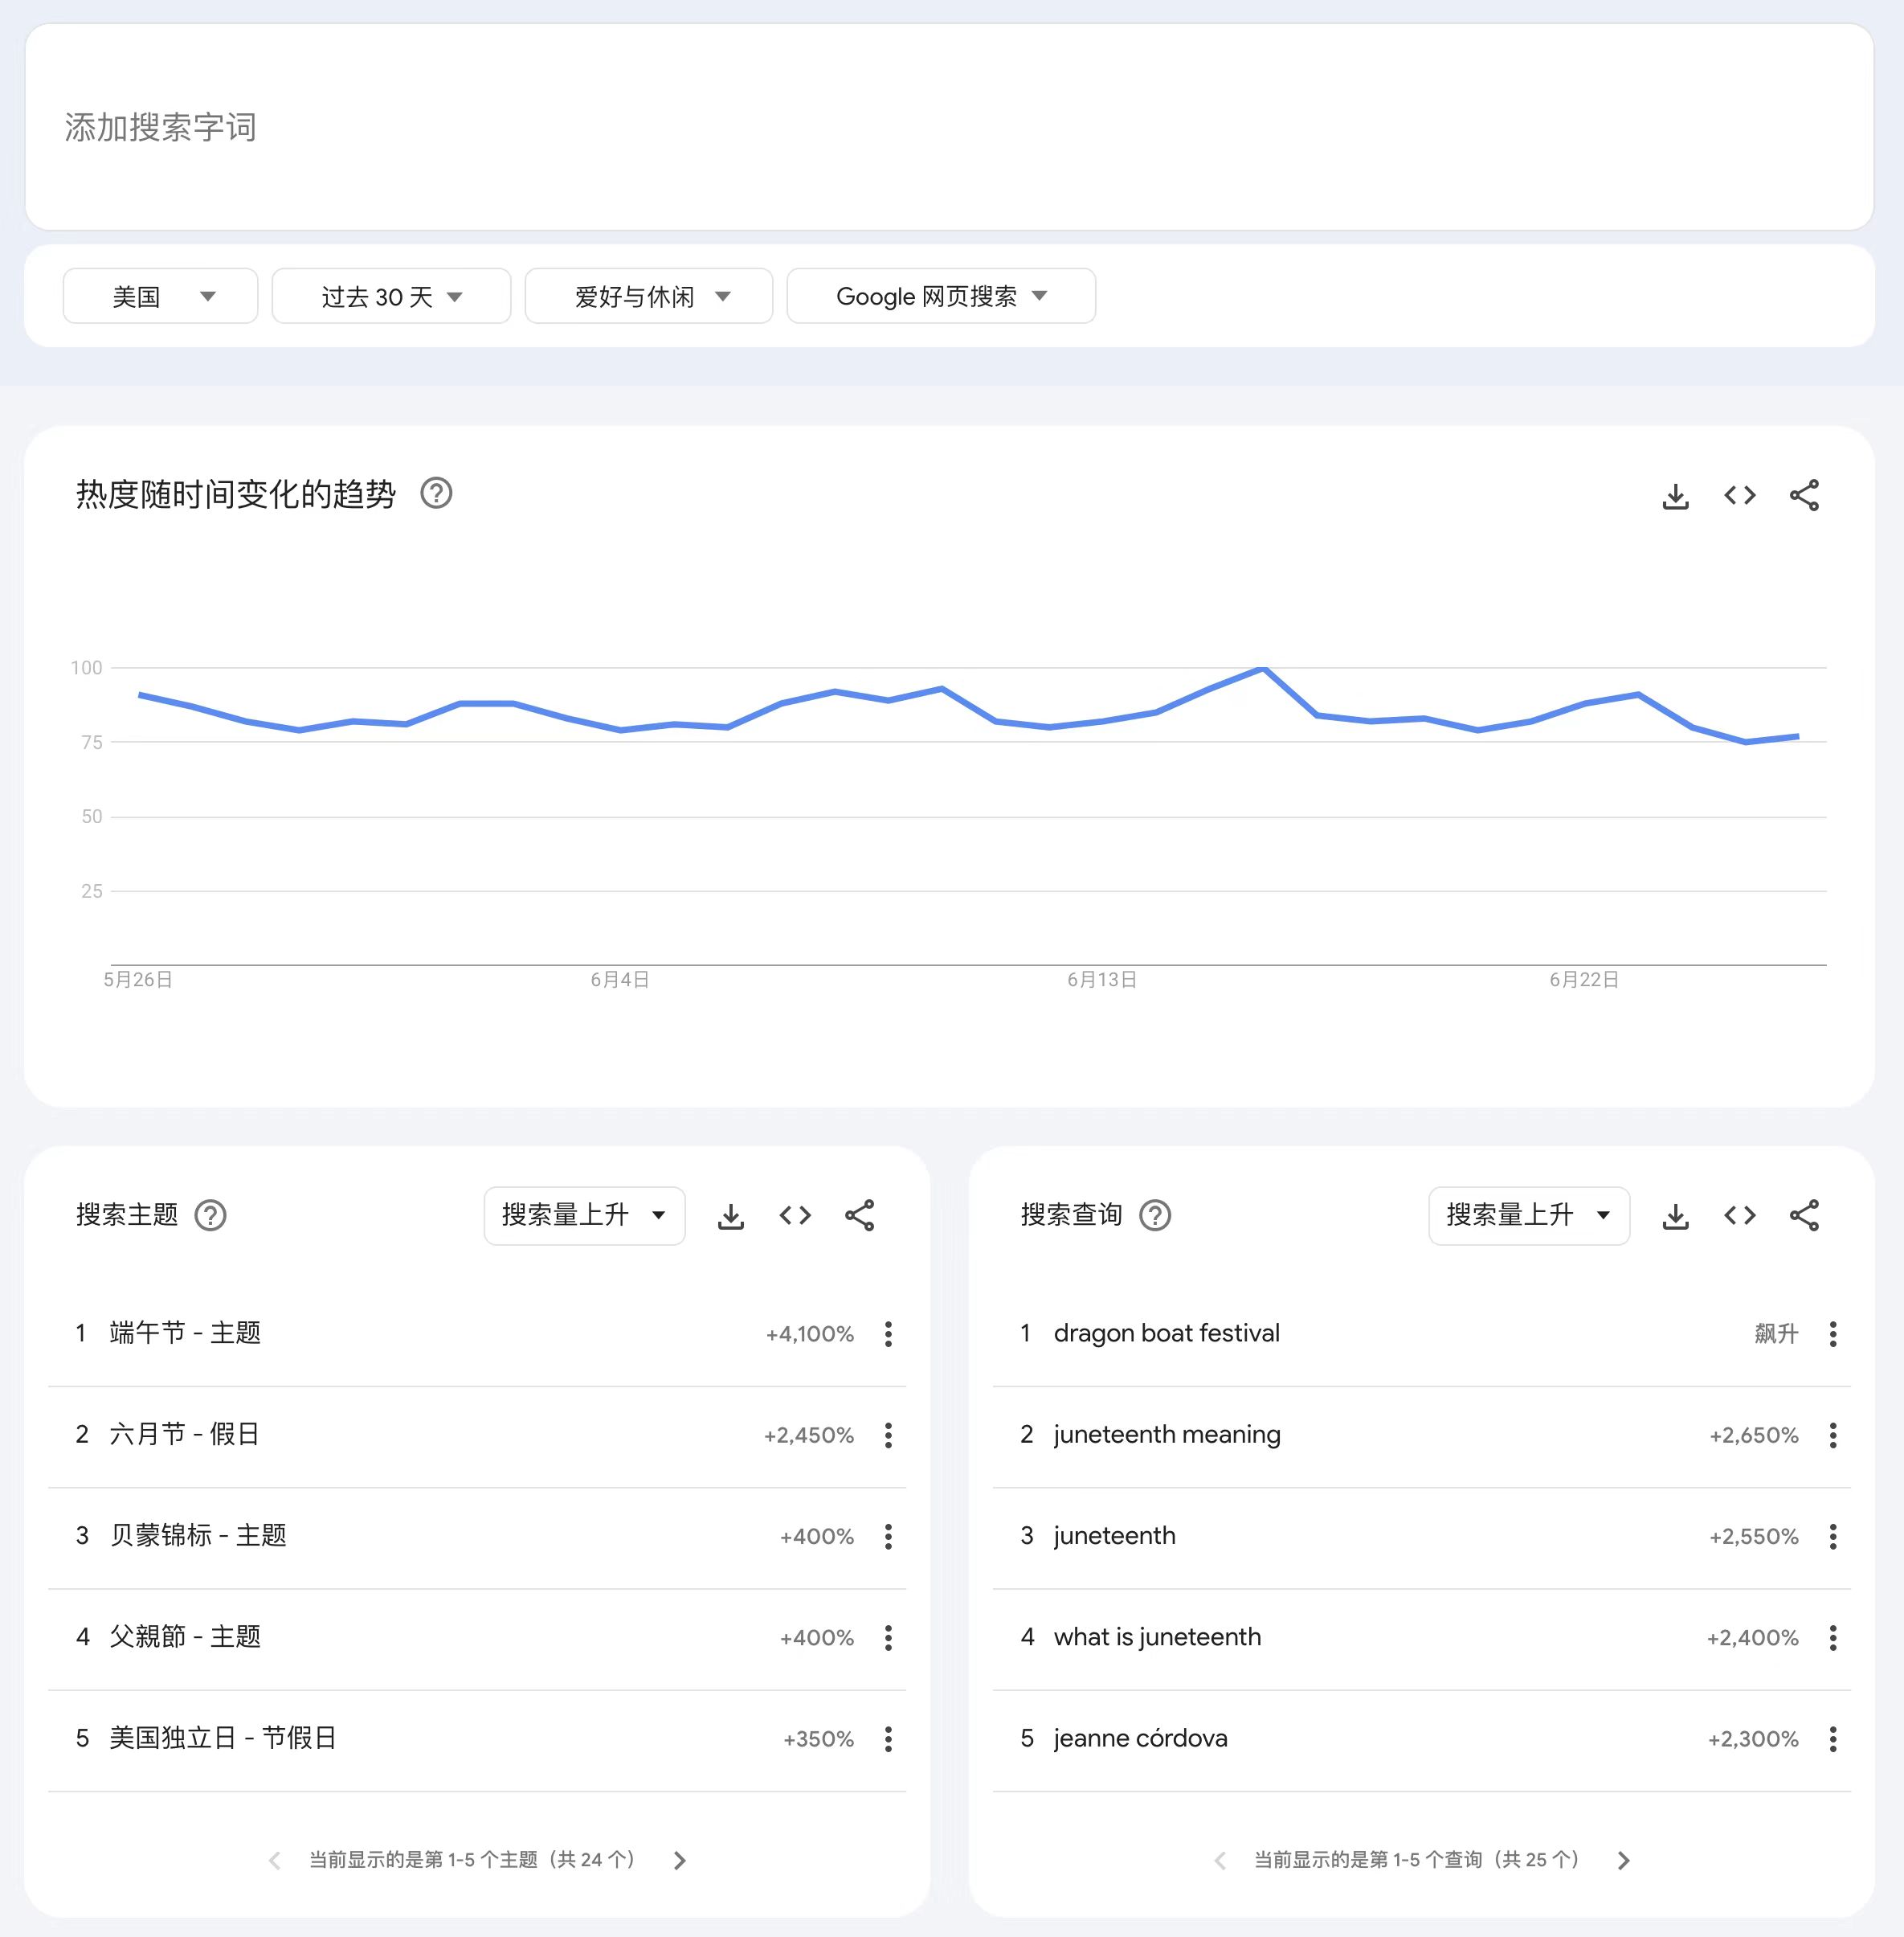The height and width of the screenshot is (1937, 1904).
Task: Open help icon next to 搜索查询
Action: pos(1155,1215)
